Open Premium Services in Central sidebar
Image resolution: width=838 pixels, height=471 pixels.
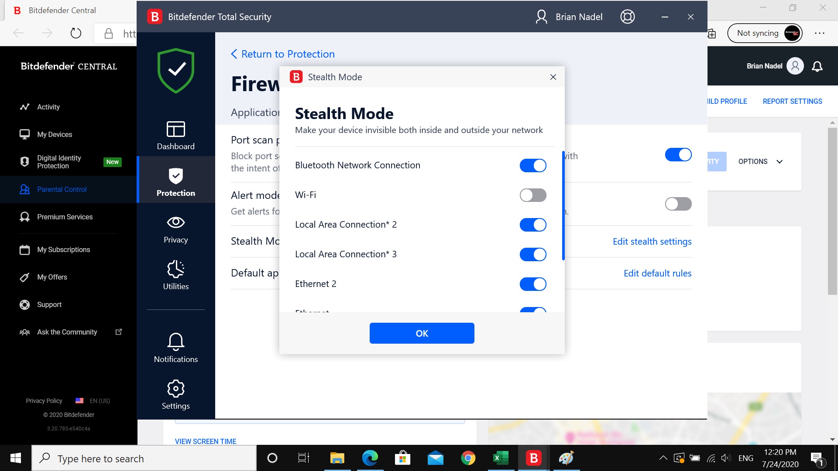(x=65, y=217)
